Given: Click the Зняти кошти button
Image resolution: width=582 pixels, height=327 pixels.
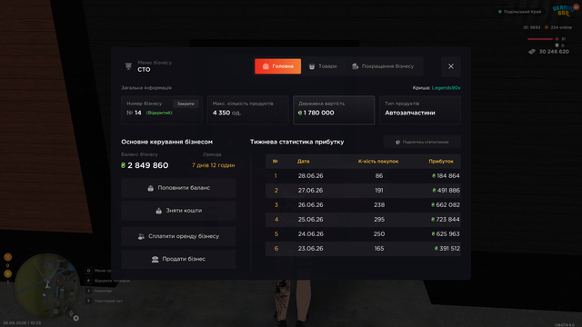Looking at the screenshot, I should coord(178,211).
